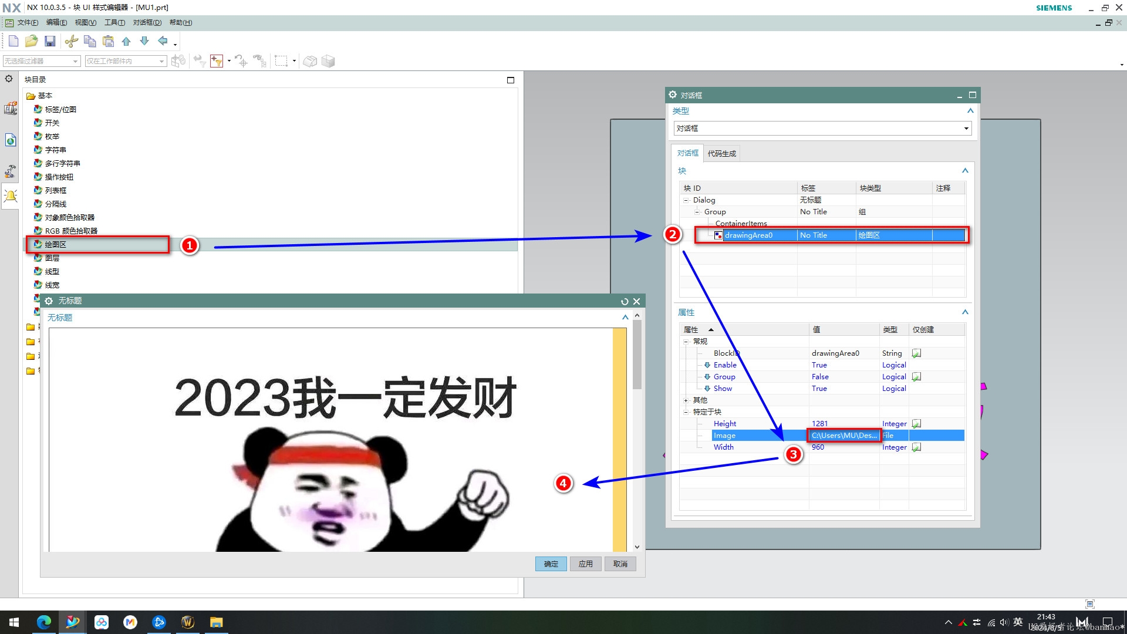Image resolution: width=1127 pixels, height=634 pixels.
Task: Toggle create-only flag for Height row
Action: pos(916,424)
